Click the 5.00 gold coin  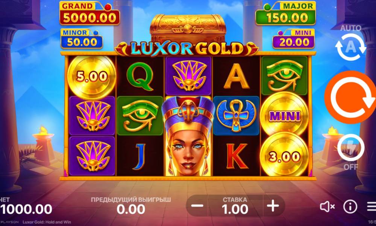[x=92, y=76]
